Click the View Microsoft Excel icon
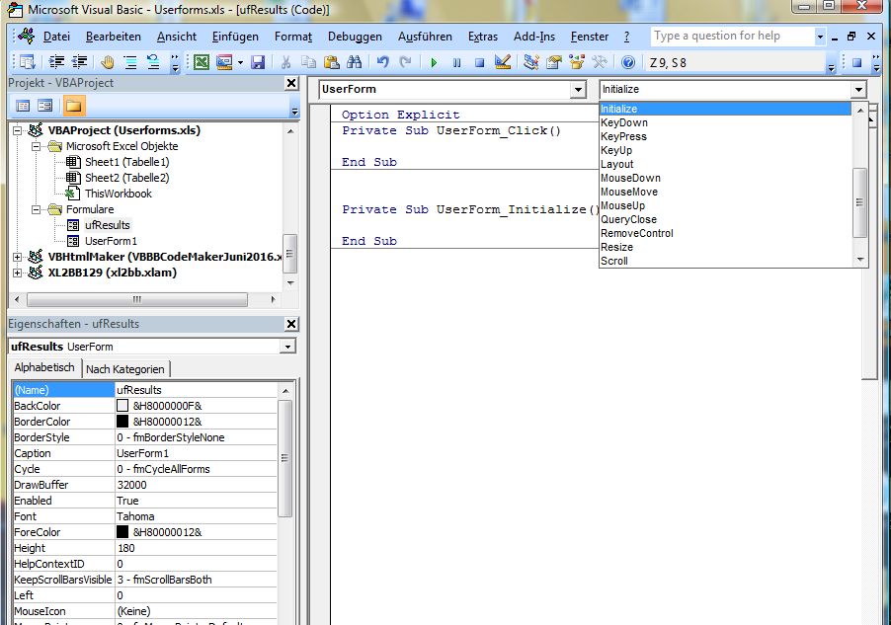This screenshot has height=625, width=891. (202, 62)
